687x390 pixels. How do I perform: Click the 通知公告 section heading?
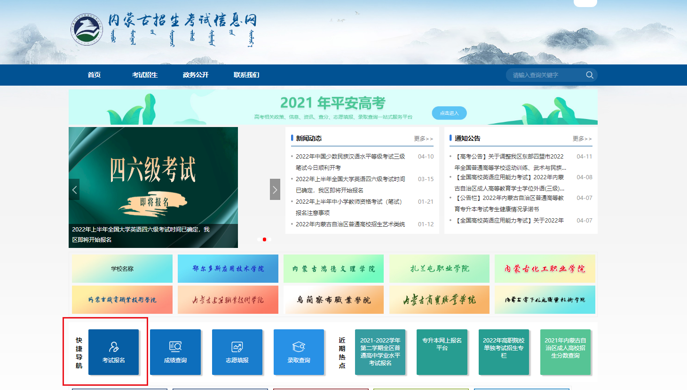click(x=467, y=138)
